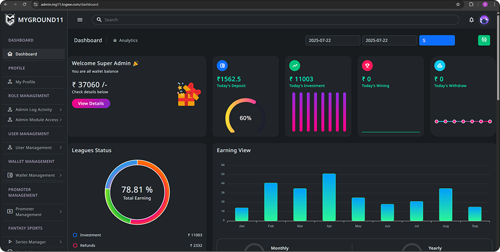The image size is (500, 252).
Task: Click the MYGROUND11 shield logo
Action: click(10, 20)
